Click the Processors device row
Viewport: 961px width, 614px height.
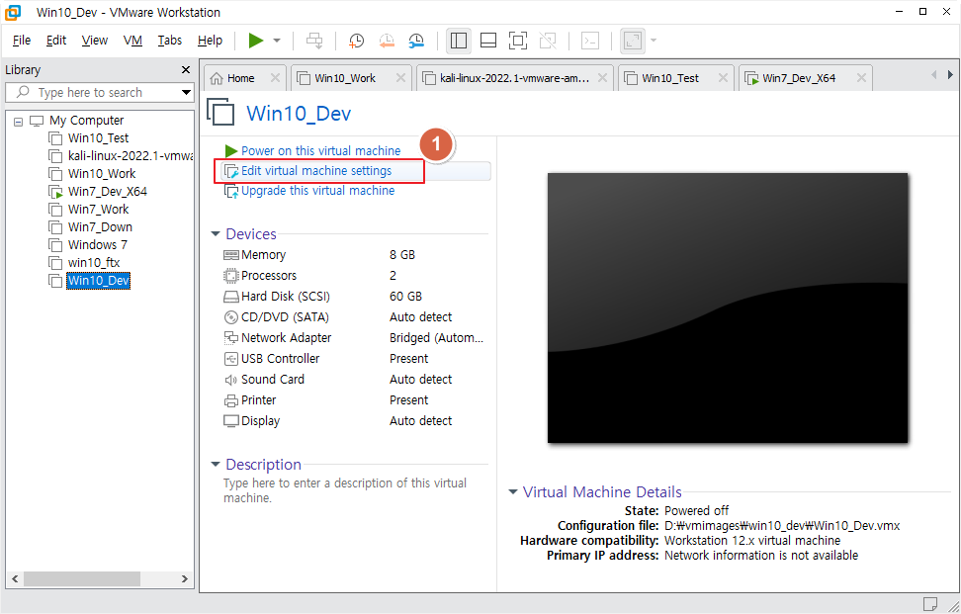point(354,276)
